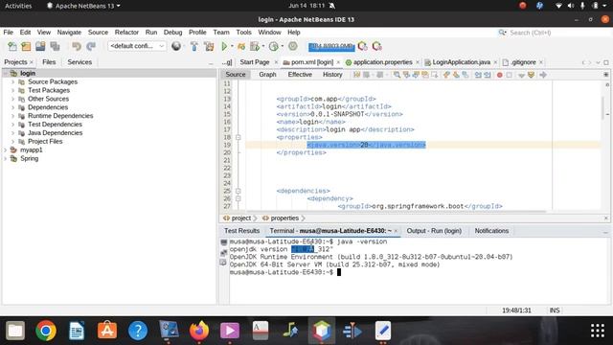
Task: Expand the Dependencies node
Action: pos(12,107)
